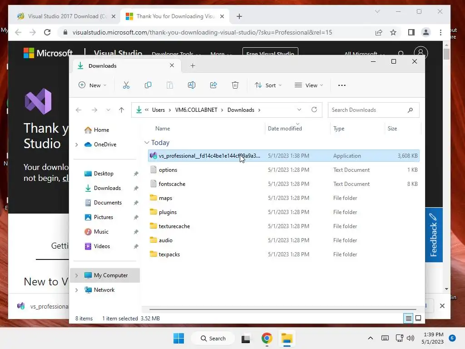Viewport: 465px width, 349px height.
Task: Click Users in the address breadcrumb
Action: tap(158, 110)
